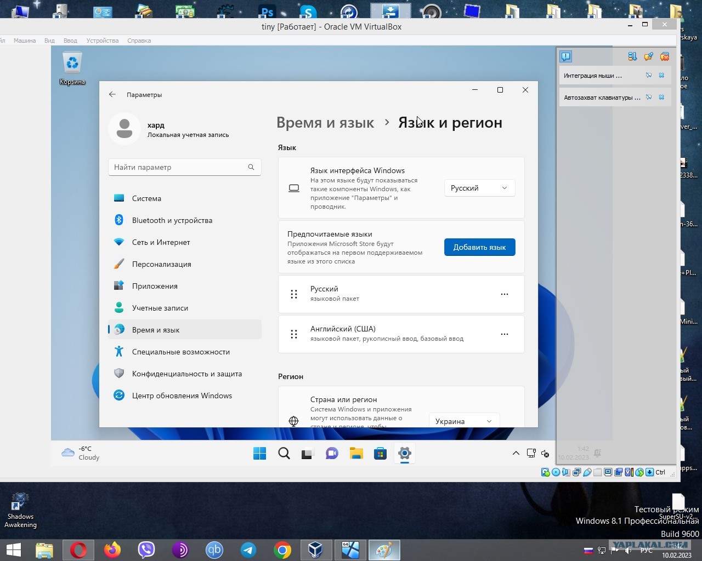Open the Корзина recycle bin on VM desktop
The image size is (702, 561).
point(72,69)
